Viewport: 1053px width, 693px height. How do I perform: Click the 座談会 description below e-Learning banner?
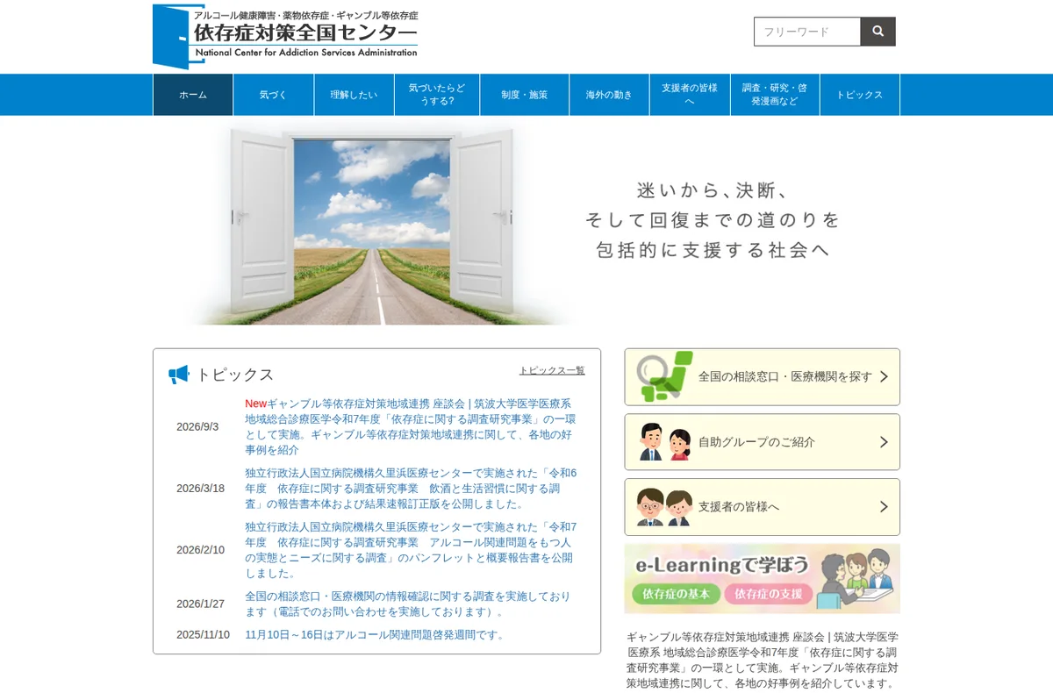coord(762,660)
